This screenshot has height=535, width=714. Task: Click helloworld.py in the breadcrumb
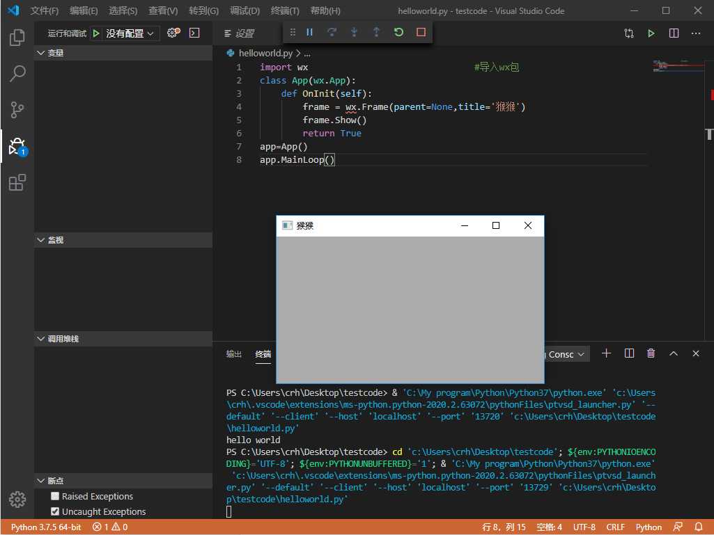265,54
